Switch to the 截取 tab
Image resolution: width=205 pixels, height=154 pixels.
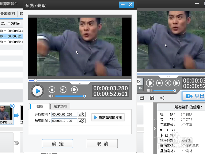click(40, 106)
